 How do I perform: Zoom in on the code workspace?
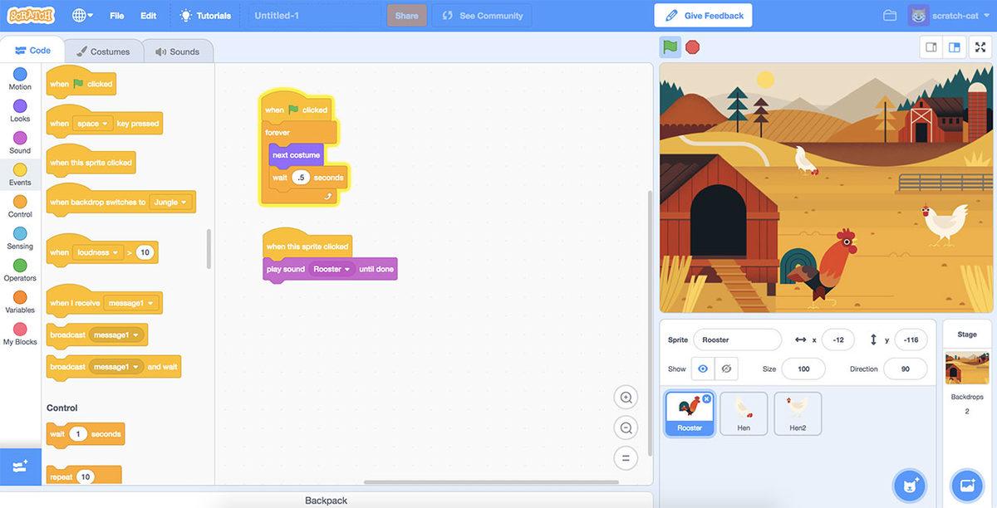626,397
